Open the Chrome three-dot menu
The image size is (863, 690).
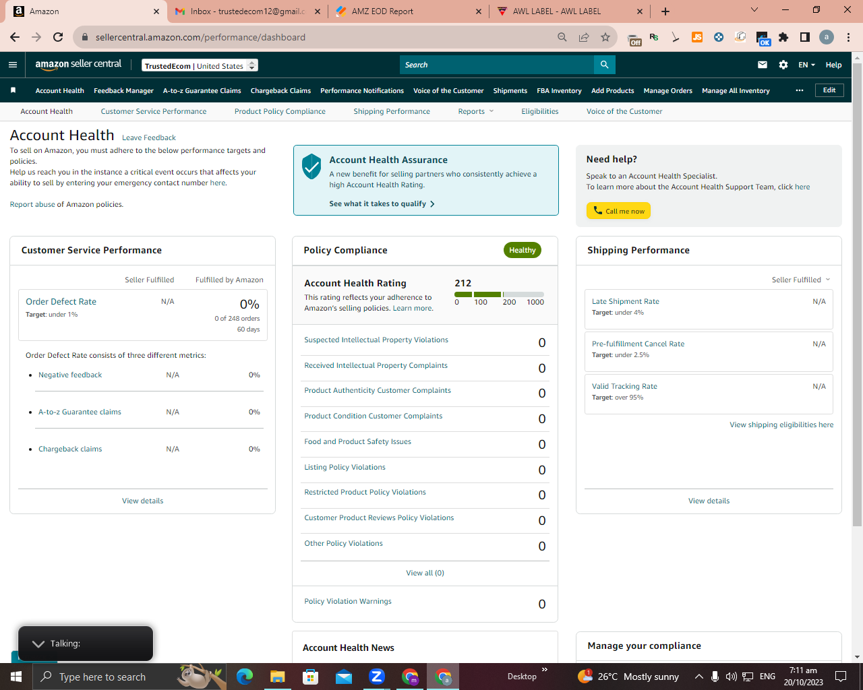(x=849, y=37)
